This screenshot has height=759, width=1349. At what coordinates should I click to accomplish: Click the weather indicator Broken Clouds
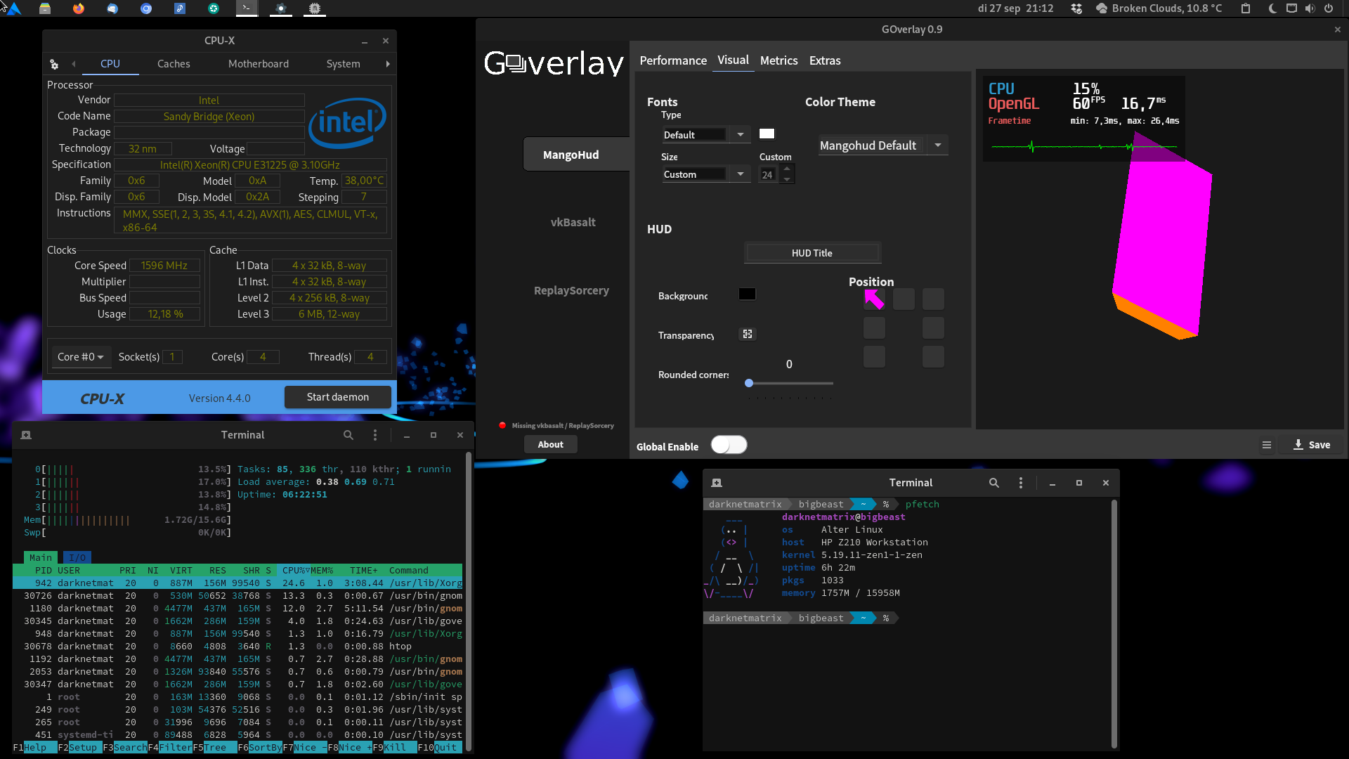[x=1160, y=8]
